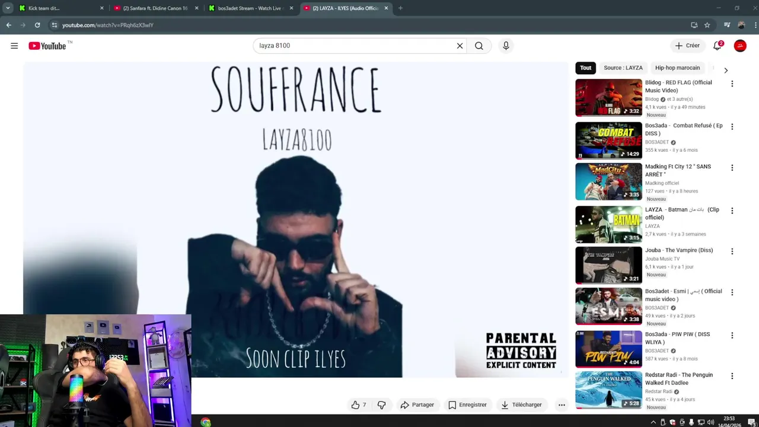759x427 pixels.
Task: Open options for Penguin Walked video
Action: [x=732, y=376]
